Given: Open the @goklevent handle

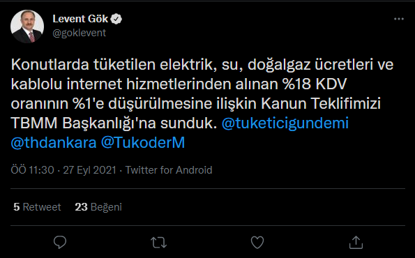Looking at the screenshot, I should [79, 33].
